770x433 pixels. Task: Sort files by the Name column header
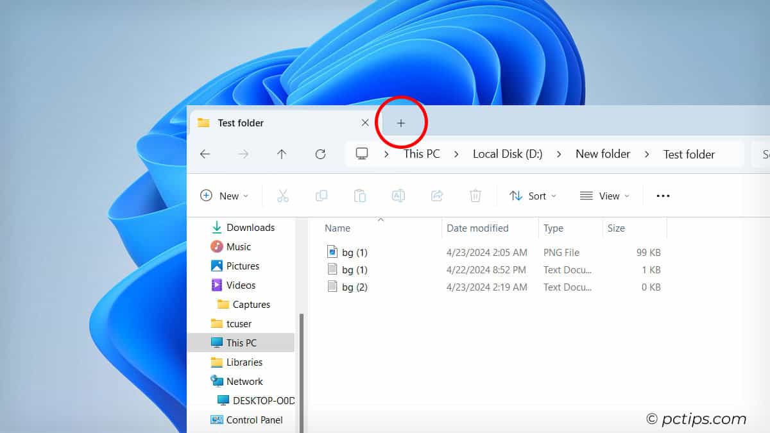338,228
